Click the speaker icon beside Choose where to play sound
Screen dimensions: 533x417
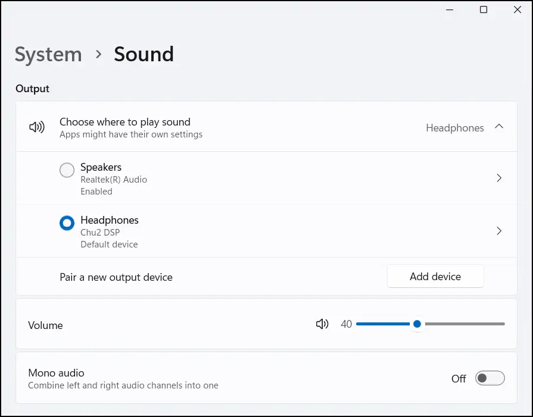tap(37, 127)
